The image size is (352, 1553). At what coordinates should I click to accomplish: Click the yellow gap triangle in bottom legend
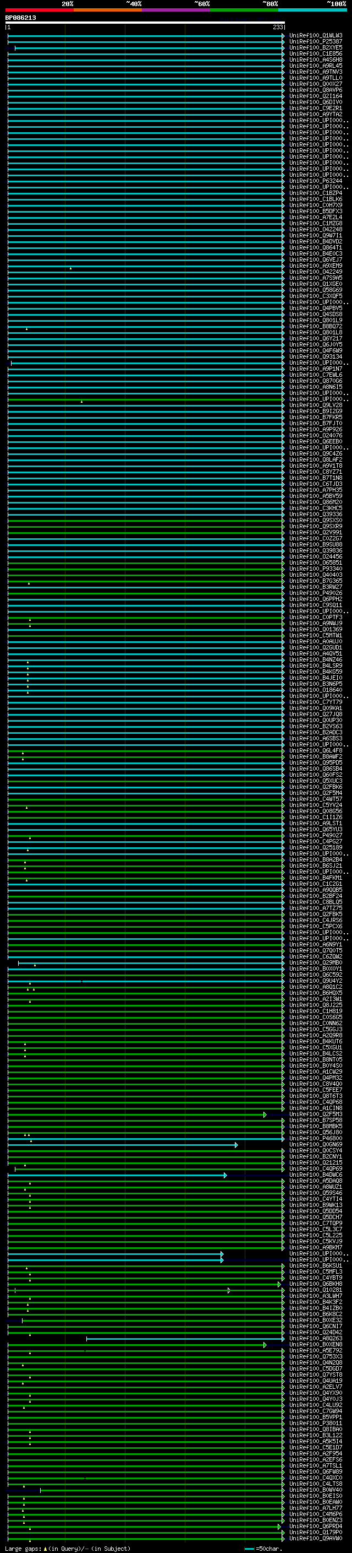[x=45, y=1548]
